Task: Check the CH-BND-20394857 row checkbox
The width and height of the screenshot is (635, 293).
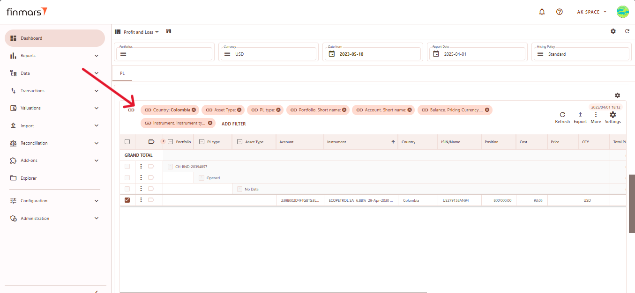Action: pyautogui.click(x=127, y=166)
